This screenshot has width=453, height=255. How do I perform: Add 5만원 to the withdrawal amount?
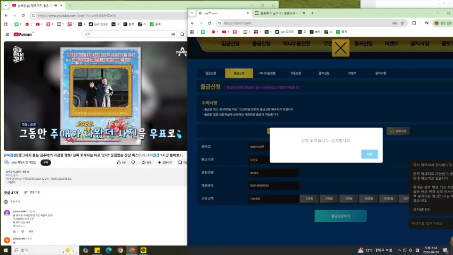[x=349, y=198]
